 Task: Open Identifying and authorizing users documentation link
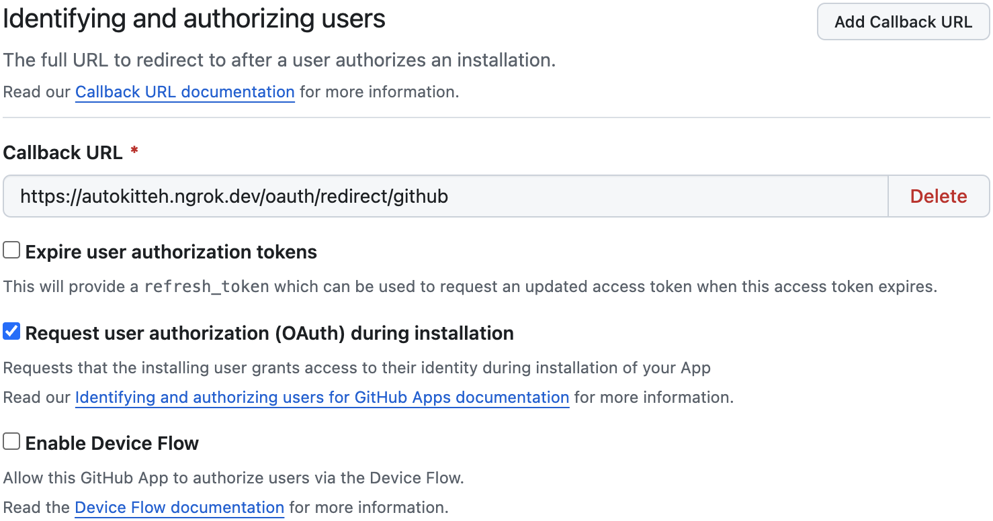(x=322, y=397)
